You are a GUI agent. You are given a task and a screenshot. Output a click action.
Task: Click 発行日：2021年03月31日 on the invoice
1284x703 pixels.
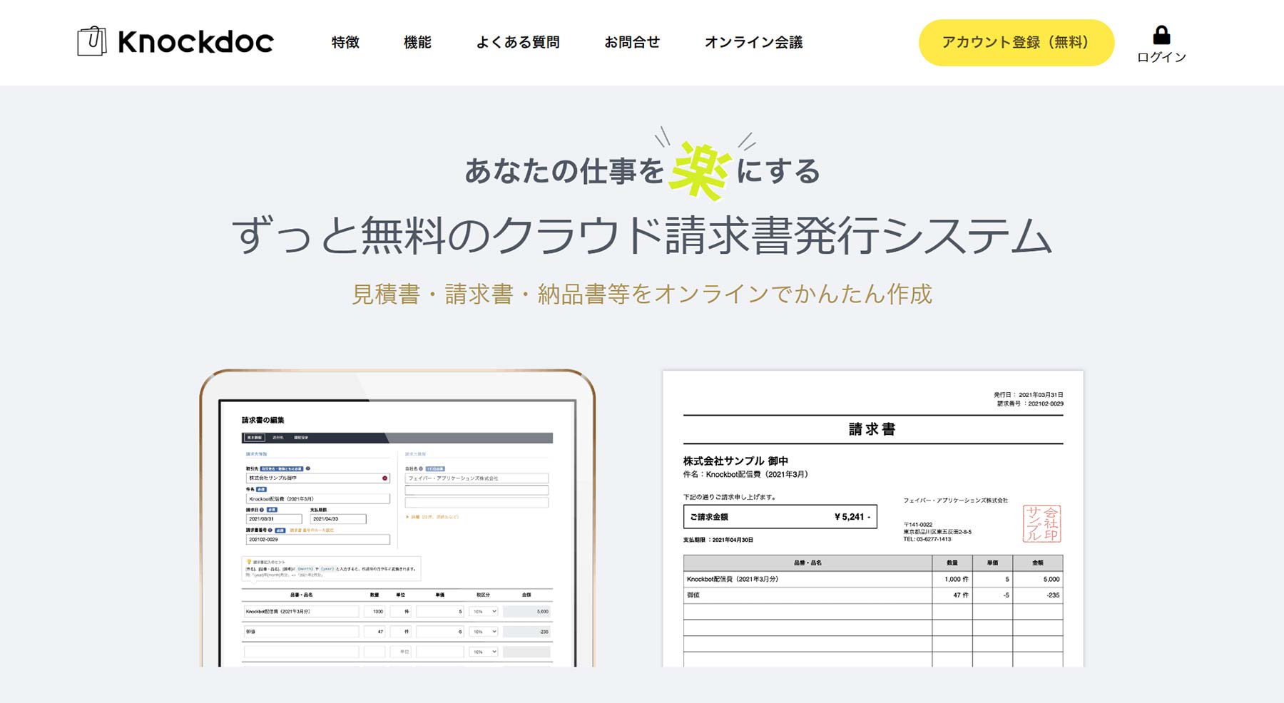(x=1028, y=394)
